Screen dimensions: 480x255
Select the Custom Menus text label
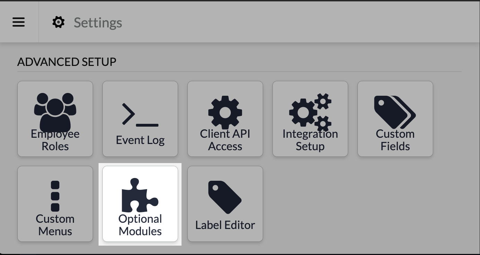(x=55, y=225)
